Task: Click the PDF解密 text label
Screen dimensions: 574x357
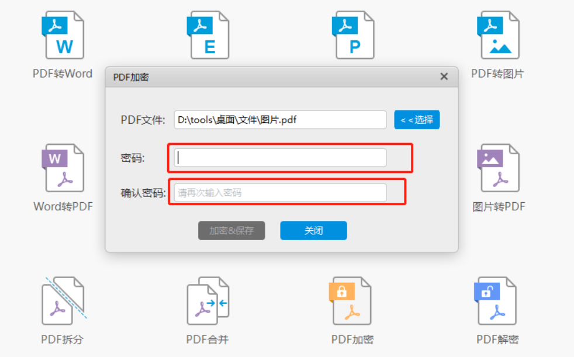Action: point(497,339)
